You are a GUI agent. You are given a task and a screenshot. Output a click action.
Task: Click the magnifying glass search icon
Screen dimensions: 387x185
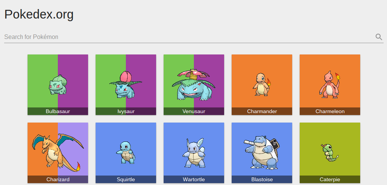click(379, 37)
